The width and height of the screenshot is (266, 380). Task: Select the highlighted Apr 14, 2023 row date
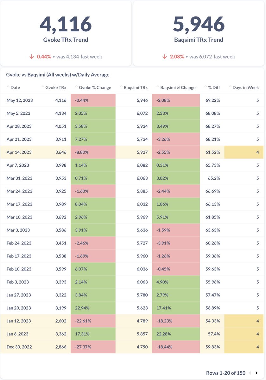pyautogui.click(x=19, y=152)
